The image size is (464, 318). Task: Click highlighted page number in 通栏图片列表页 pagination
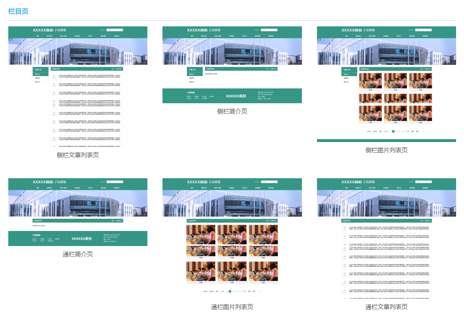(x=230, y=291)
